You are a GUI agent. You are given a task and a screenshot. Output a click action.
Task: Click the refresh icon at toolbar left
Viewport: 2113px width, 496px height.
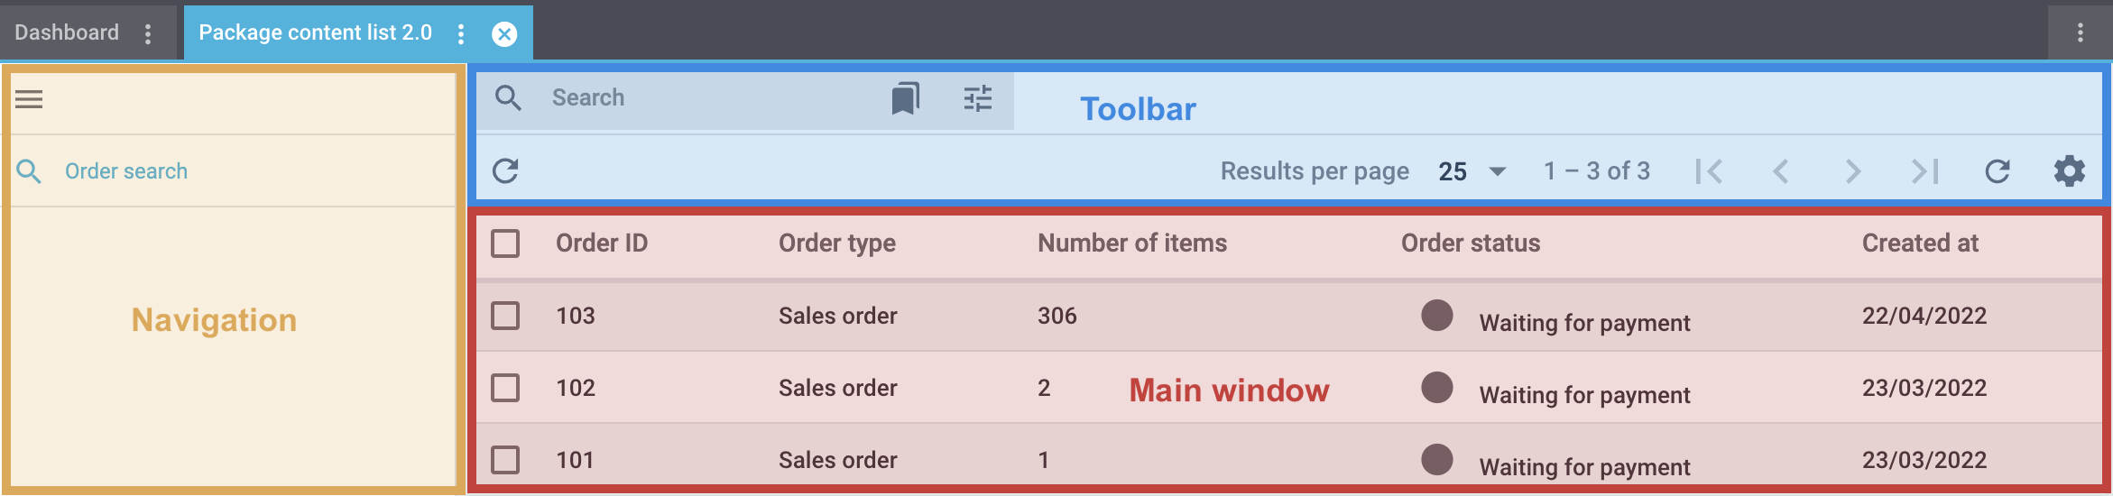tap(505, 170)
